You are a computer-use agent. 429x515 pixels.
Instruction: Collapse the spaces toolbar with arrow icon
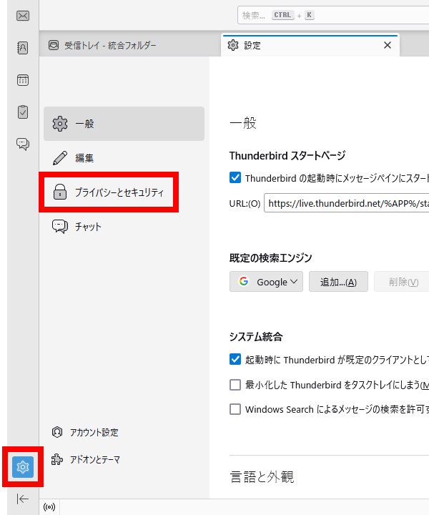point(23,499)
